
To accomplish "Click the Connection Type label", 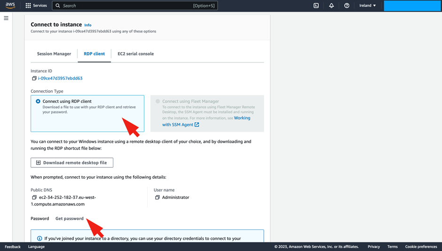I will point(47,91).
